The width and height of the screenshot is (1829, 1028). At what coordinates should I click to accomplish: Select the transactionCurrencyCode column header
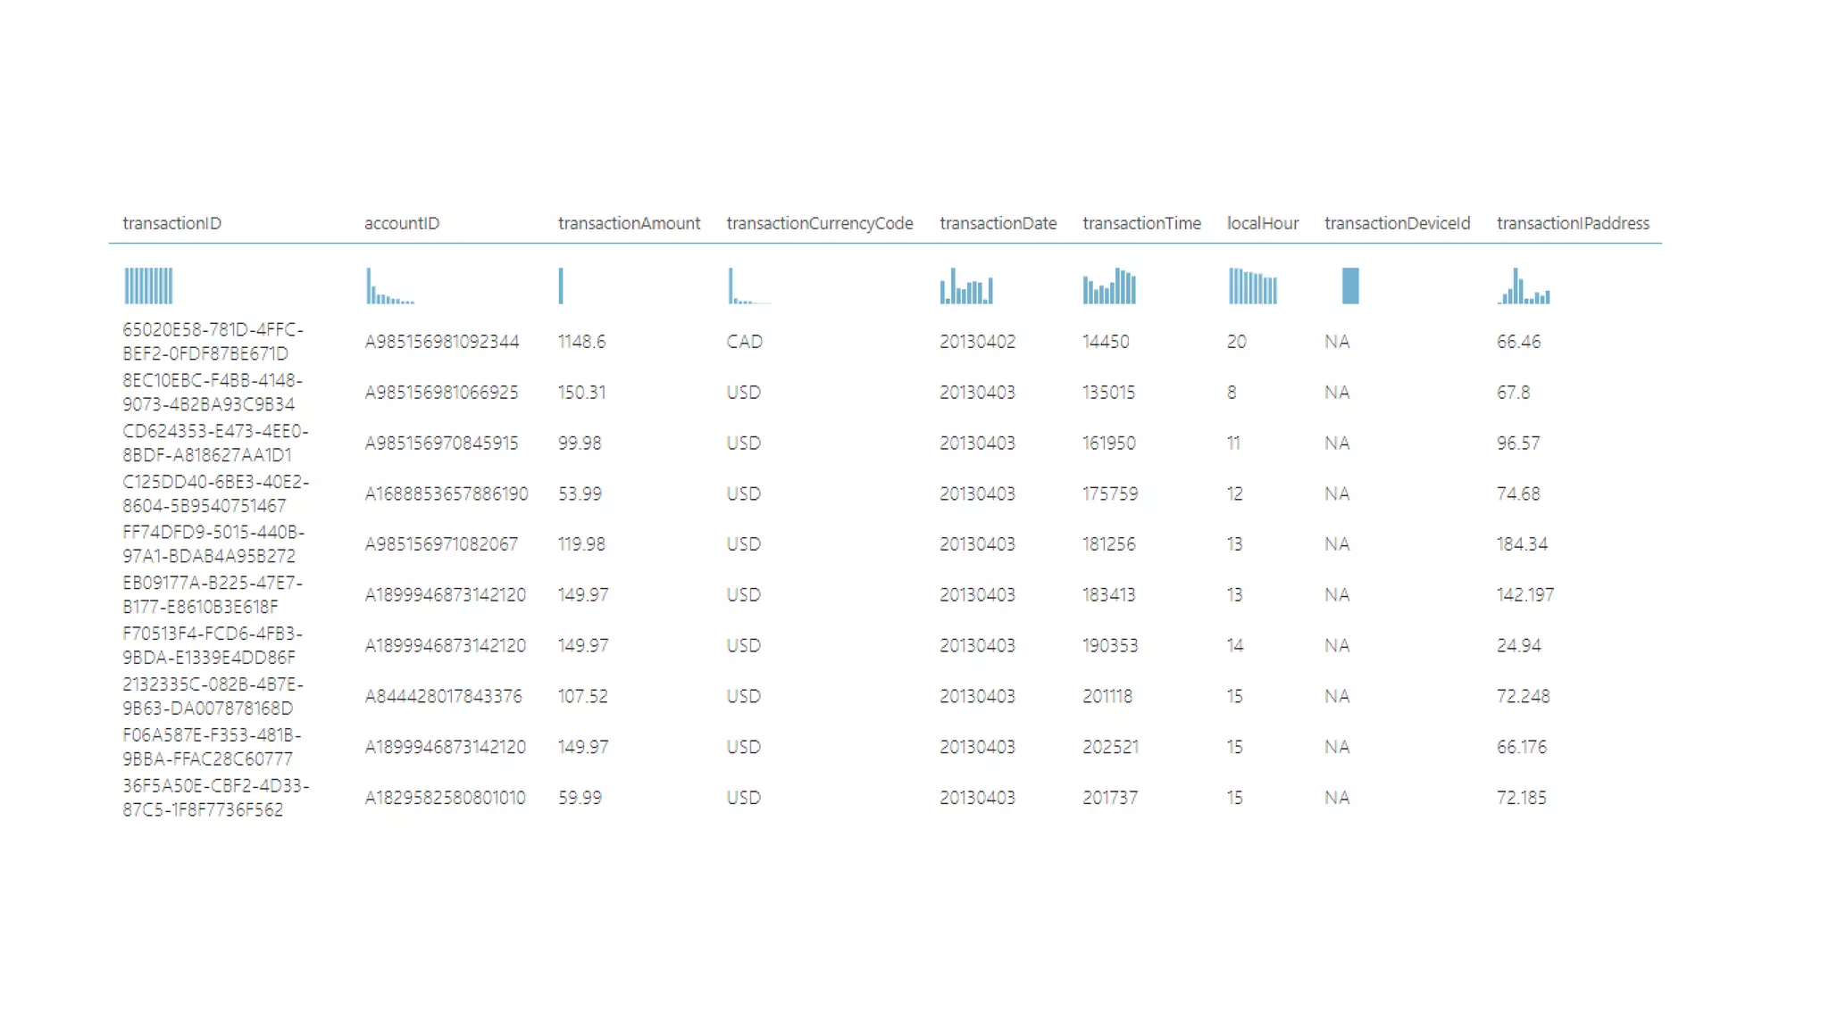(x=819, y=223)
